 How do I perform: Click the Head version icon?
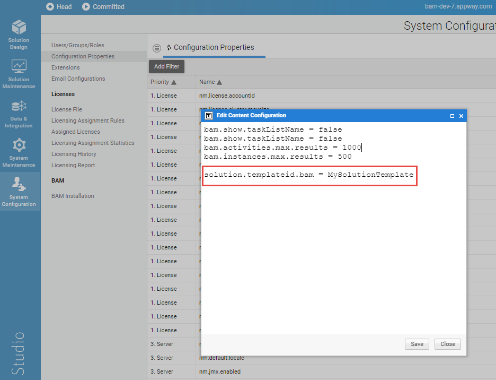50,7
